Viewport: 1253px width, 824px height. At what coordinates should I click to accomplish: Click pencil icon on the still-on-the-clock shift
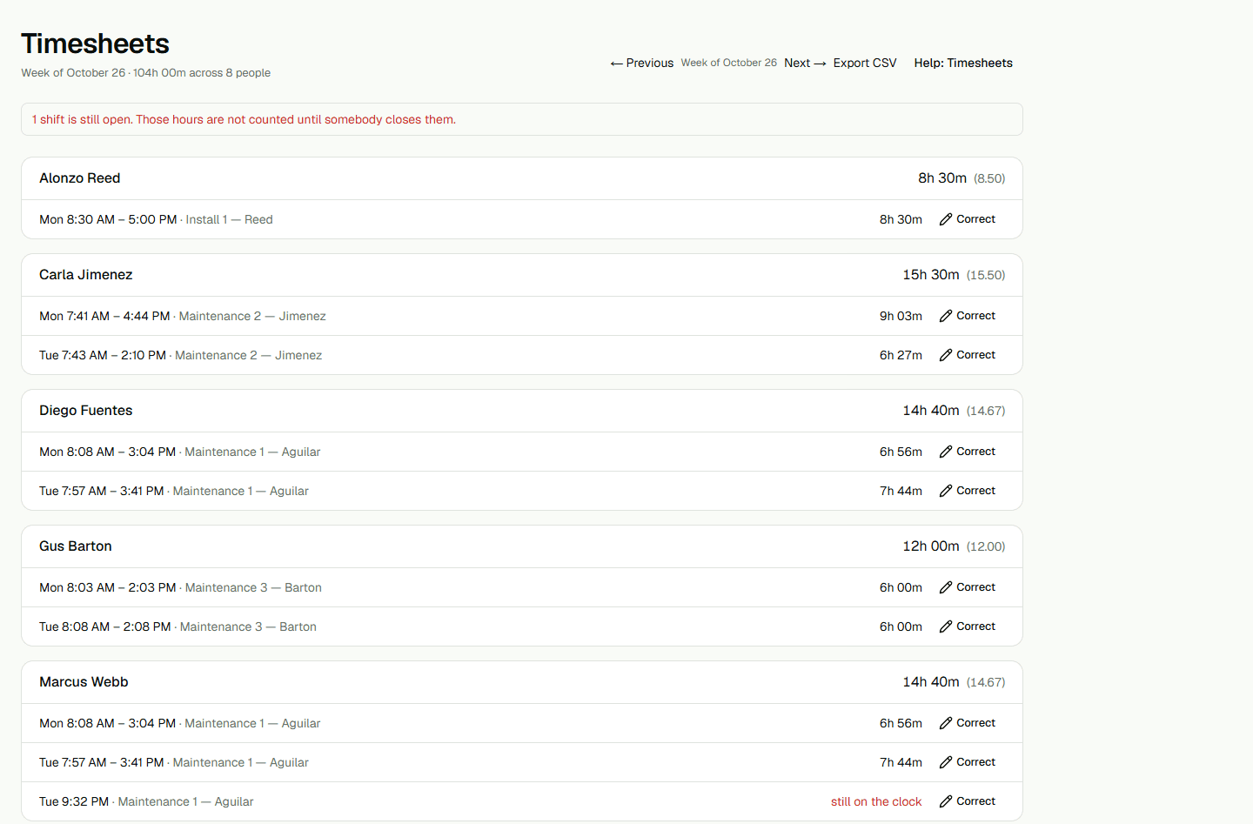pyautogui.click(x=946, y=801)
